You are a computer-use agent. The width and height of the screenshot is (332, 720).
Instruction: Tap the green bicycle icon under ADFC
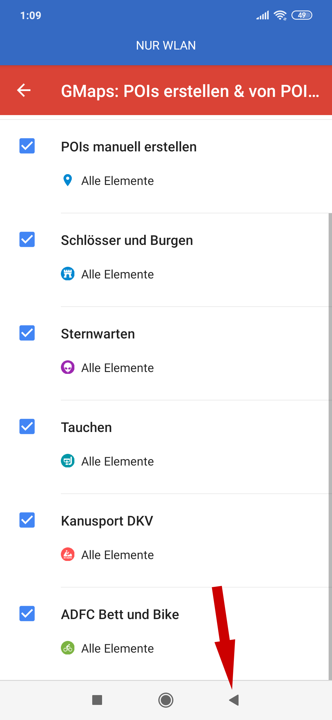68,648
